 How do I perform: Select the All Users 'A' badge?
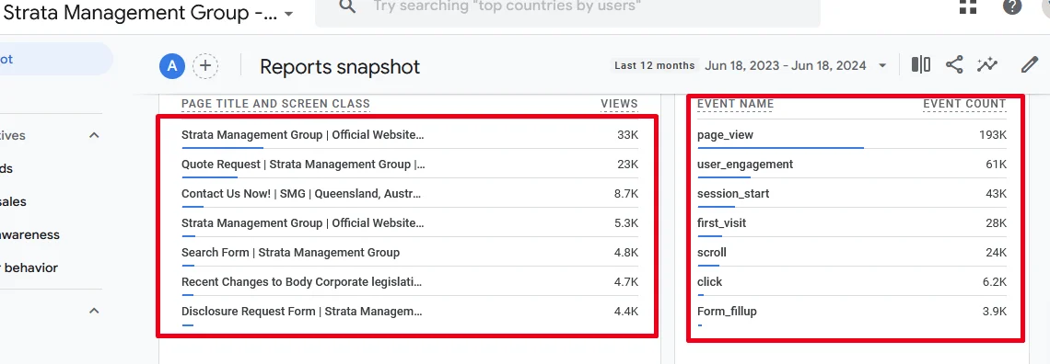click(x=172, y=65)
